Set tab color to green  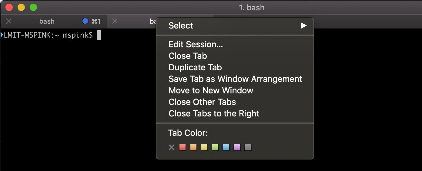point(215,148)
